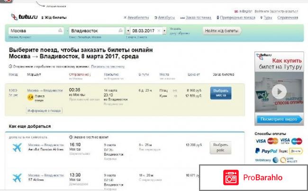Screen dimensions: 308x191
Task: Click the Яндекс Деньги payment logo
Action: (x=291, y=151)
